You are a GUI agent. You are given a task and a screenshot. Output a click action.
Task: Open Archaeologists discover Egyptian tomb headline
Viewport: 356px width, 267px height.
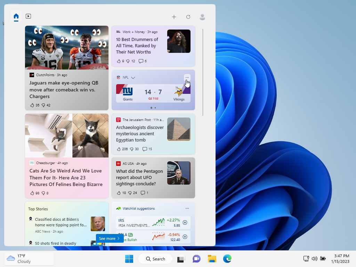click(x=140, y=134)
